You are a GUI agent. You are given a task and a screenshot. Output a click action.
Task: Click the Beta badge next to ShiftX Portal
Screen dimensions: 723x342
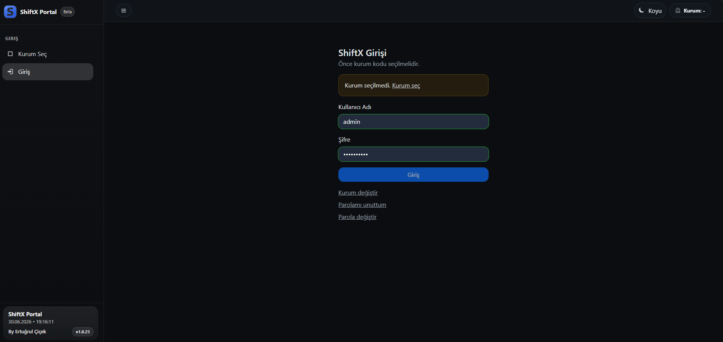point(68,12)
